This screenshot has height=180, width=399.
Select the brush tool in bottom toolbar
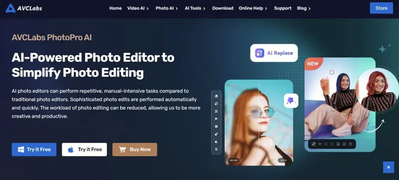click(x=314, y=144)
